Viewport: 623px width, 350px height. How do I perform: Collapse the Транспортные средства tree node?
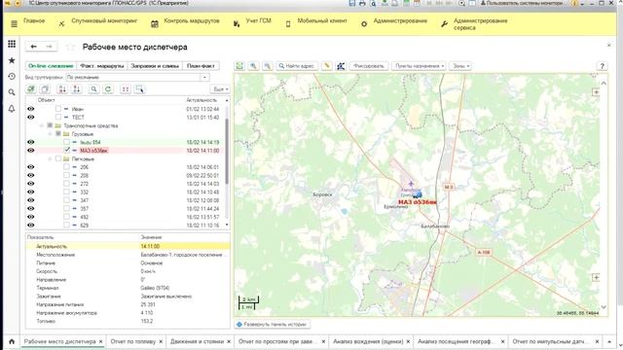pyautogui.click(x=41, y=125)
